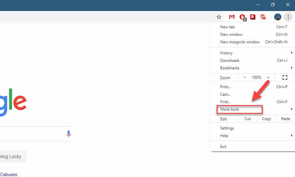Decrease zoom with the minus button
This screenshot has width=295, height=177.
pyautogui.click(x=245, y=77)
